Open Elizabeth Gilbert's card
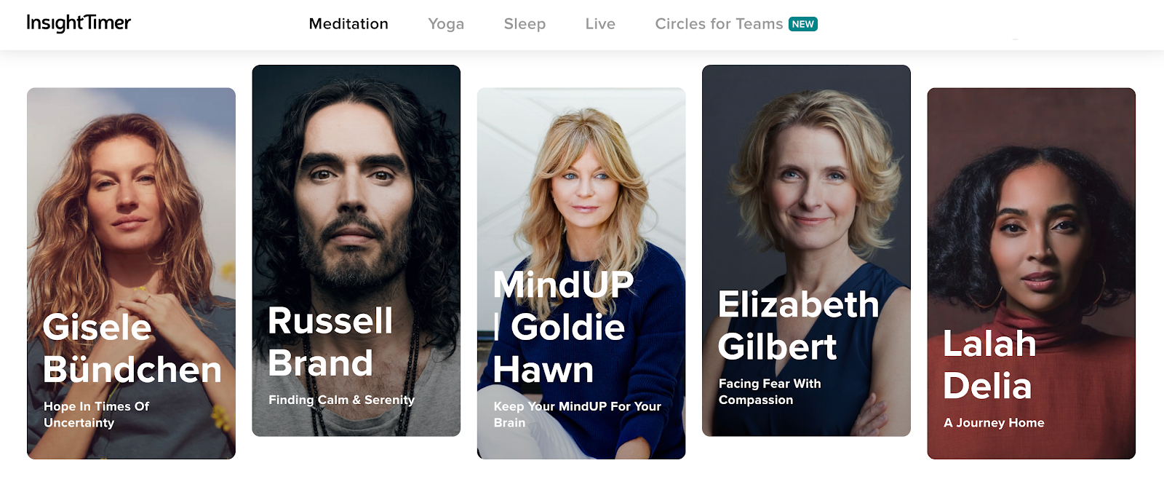The height and width of the screenshot is (479, 1164). point(806,250)
